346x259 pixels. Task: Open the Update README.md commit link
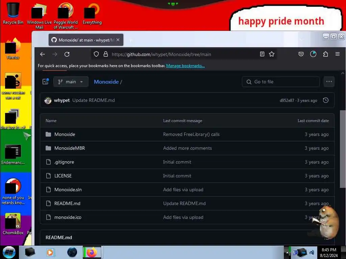[94, 100]
